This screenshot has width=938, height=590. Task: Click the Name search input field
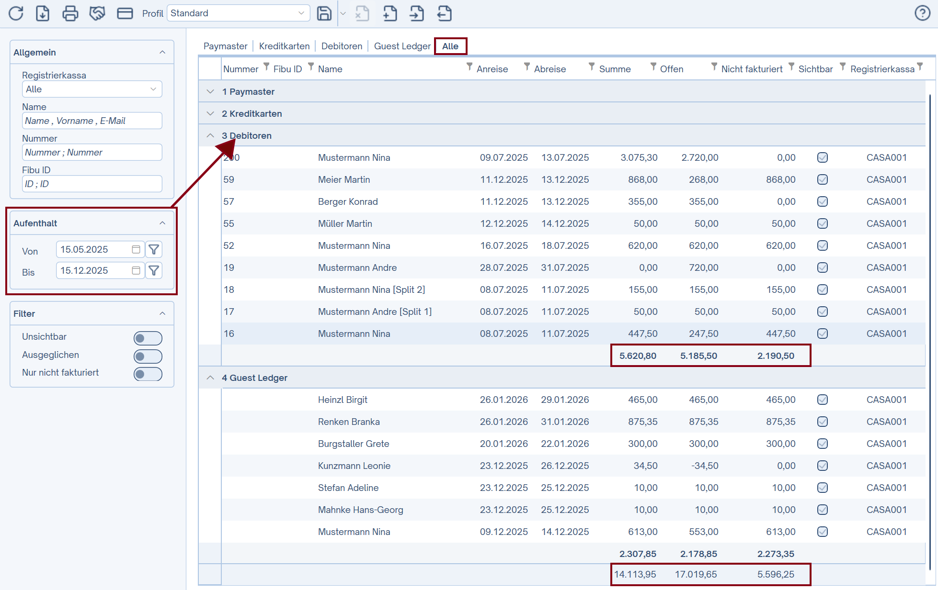[x=92, y=121]
